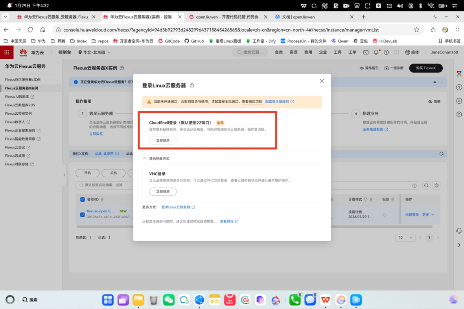
Task: Bookmark this page with star icon
Action: [416, 29]
